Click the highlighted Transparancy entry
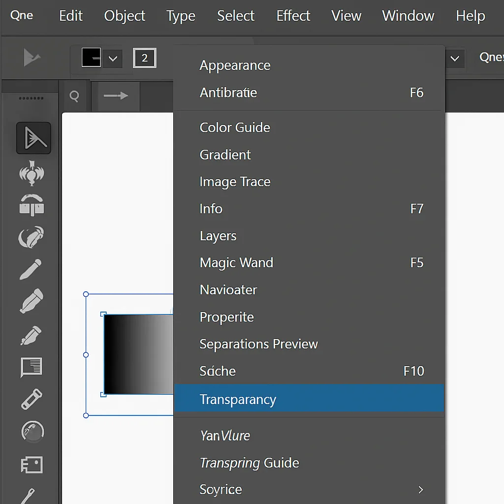 click(x=309, y=398)
